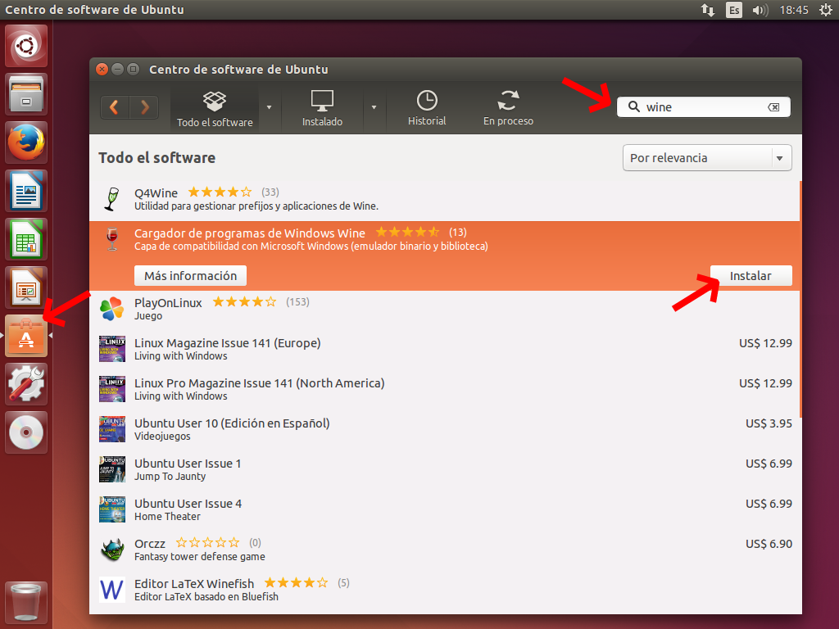This screenshot has width=839, height=629.
Task: Select the Ubuntu User Issue 1 row
Action: pos(444,469)
